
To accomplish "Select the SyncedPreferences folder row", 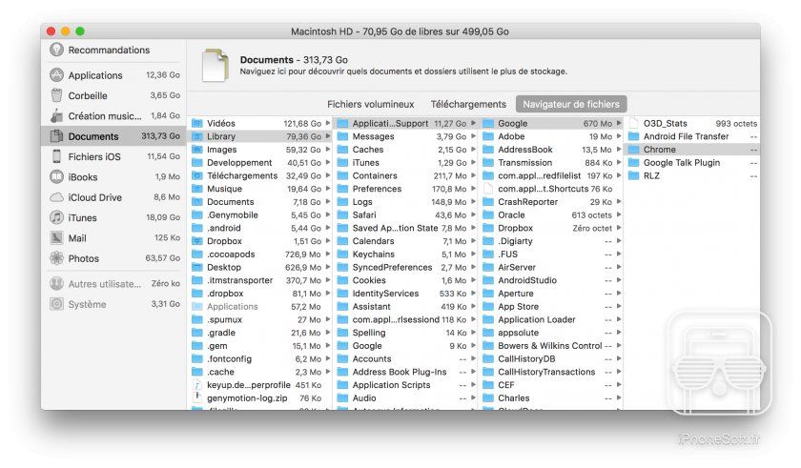I will [x=405, y=267].
